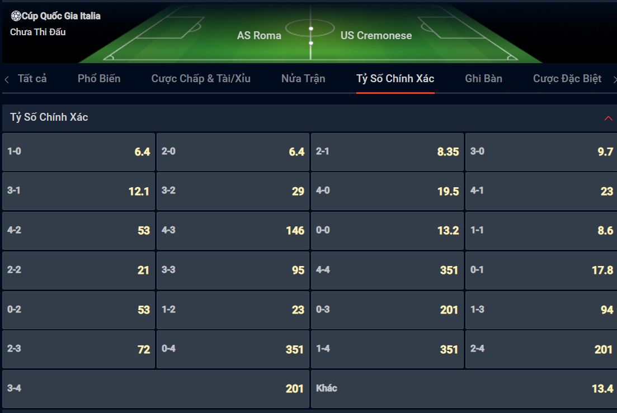
Task: Switch to Cược Đặc Biệt tab
Action: pyautogui.click(x=567, y=79)
